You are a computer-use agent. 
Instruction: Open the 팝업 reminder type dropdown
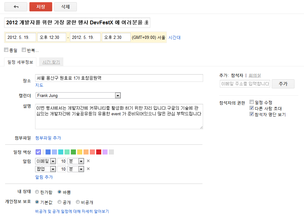pos(46,169)
